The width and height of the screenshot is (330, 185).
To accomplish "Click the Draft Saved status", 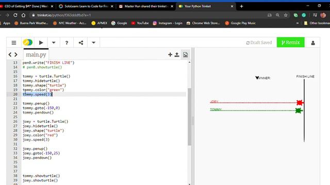I will (x=259, y=43).
